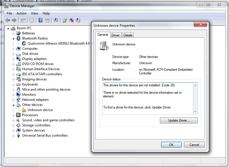Open the File menu
The image size is (229, 167).
point(9,13)
